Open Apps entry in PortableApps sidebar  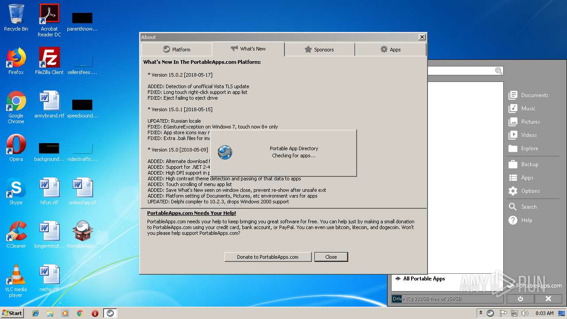pos(521,178)
